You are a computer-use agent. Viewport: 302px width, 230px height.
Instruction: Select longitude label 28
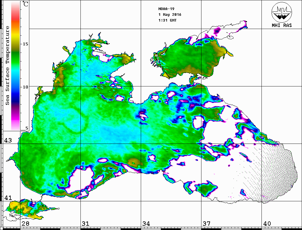coord(25,224)
